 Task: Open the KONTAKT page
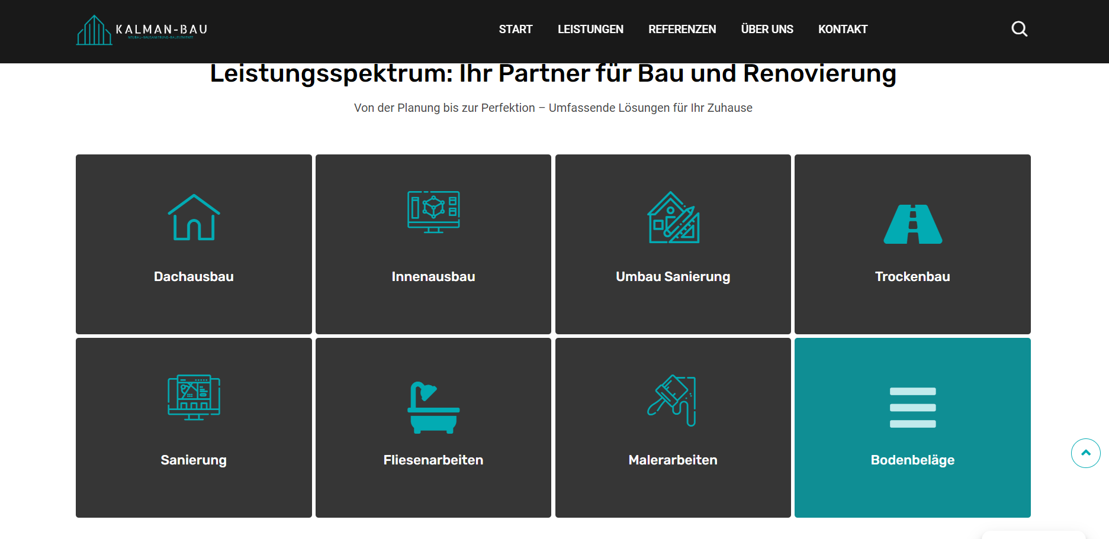pyautogui.click(x=843, y=30)
